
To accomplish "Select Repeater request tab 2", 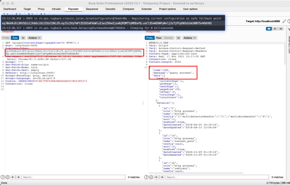I will pos(18,14).
